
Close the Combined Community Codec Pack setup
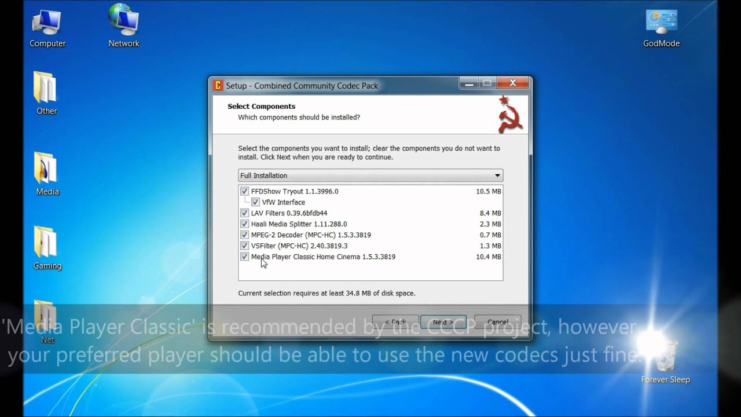[512, 83]
